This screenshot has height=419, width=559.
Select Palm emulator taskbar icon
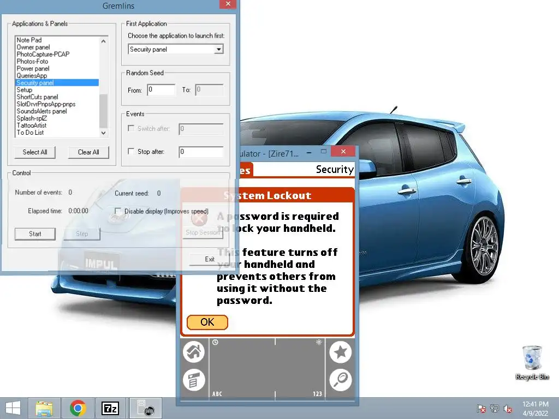pos(145,408)
